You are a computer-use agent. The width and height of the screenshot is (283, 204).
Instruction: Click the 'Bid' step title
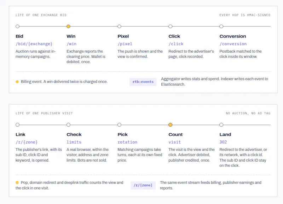click(x=19, y=36)
